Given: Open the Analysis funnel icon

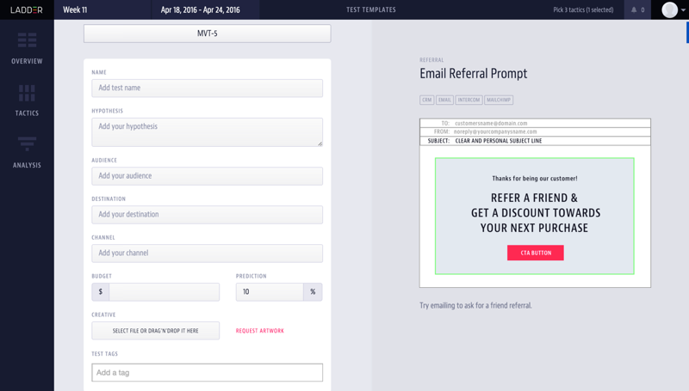Looking at the screenshot, I should coord(27,144).
